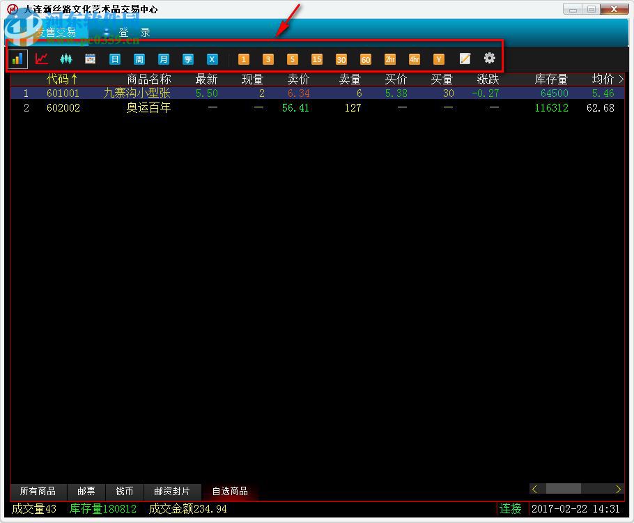The width and height of the screenshot is (634, 523).
Task: Click the orange Y period icon
Action: (x=439, y=59)
